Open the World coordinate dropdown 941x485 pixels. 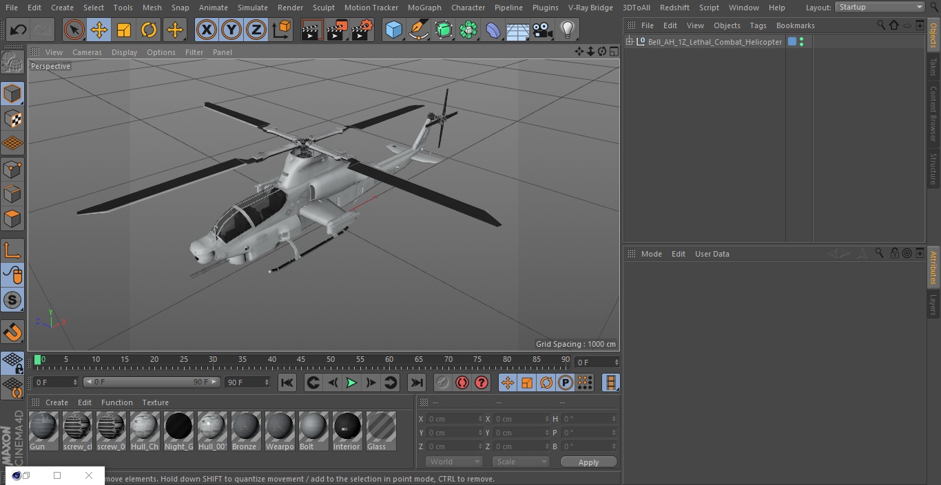coord(453,462)
